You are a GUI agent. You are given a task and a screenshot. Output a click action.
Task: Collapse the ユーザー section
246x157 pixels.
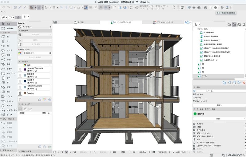(x=19, y=61)
